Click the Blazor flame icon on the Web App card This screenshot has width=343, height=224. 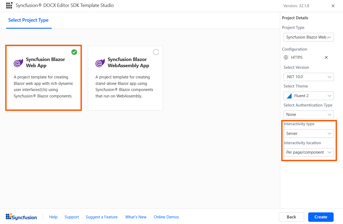click(18, 63)
